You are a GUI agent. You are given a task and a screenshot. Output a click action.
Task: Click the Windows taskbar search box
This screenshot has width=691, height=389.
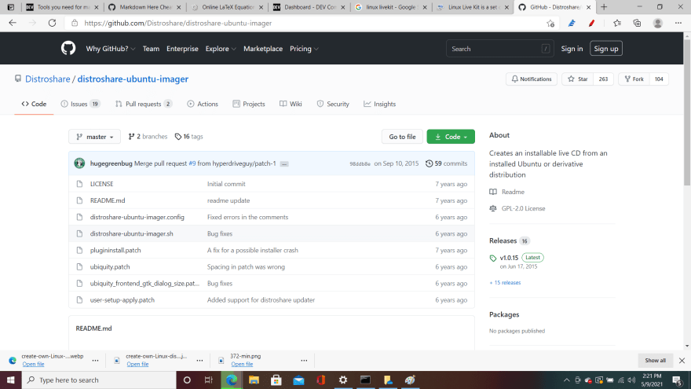(x=99, y=380)
